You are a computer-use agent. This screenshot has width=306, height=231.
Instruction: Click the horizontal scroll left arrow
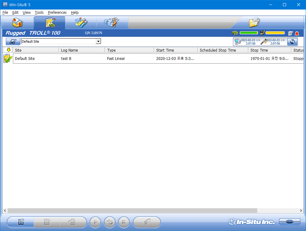(x=5, y=210)
